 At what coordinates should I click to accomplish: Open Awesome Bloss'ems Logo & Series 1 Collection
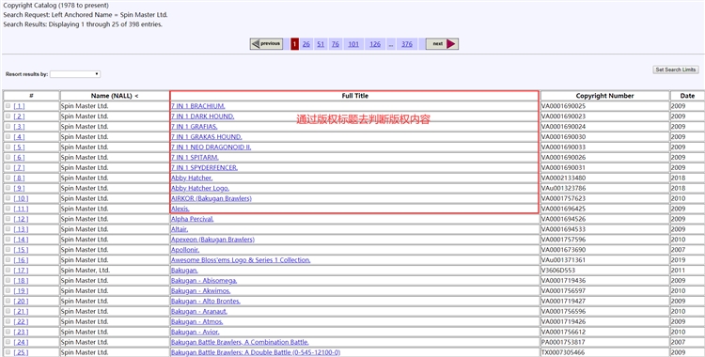pos(241,260)
